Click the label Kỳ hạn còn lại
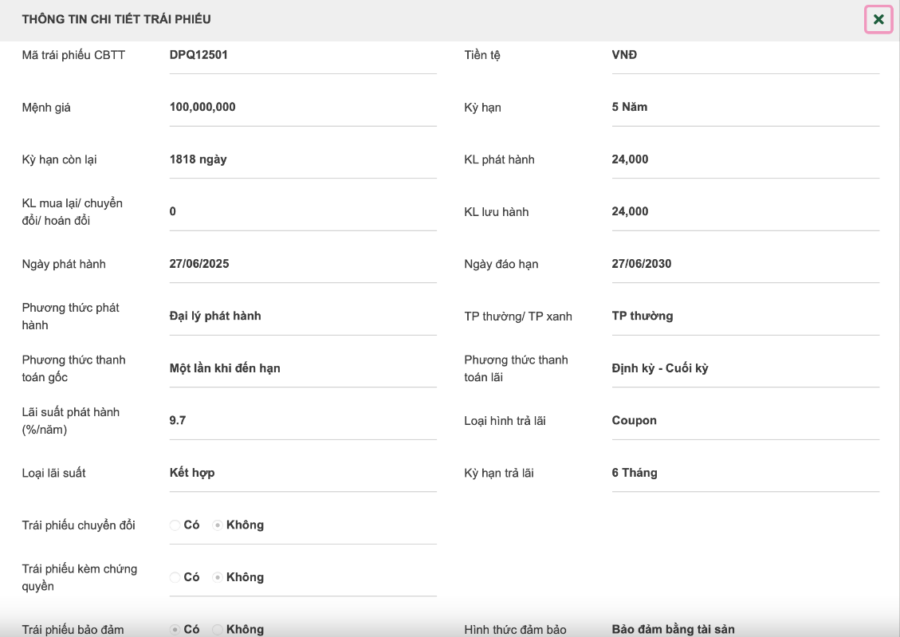 59,159
